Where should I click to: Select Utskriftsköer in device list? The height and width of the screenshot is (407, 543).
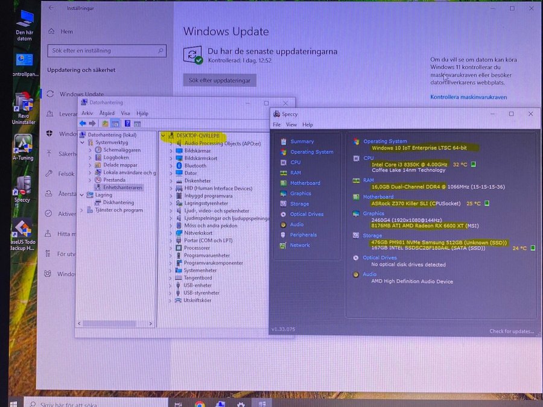(197, 300)
